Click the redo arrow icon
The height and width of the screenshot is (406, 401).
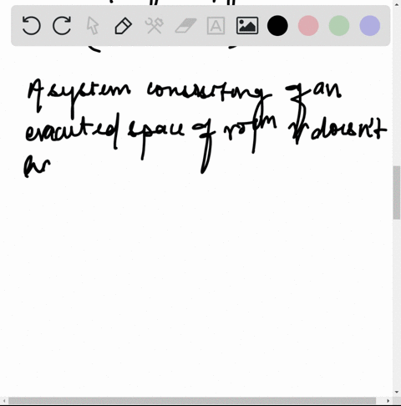point(62,26)
